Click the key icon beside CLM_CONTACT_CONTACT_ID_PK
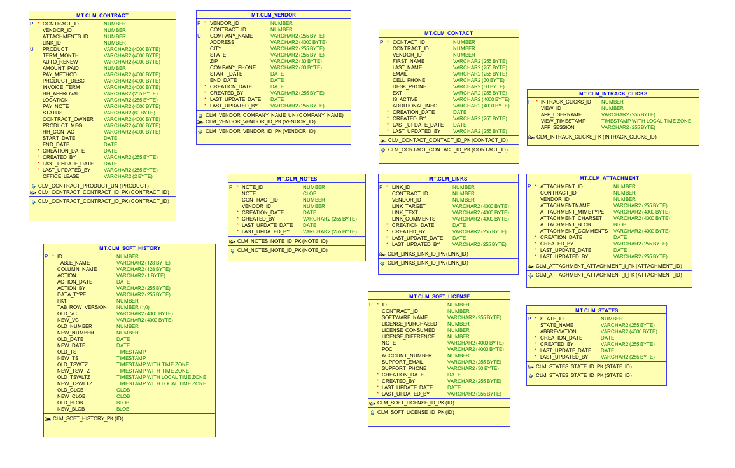Viewport: 735px width, 468px height. point(382,141)
